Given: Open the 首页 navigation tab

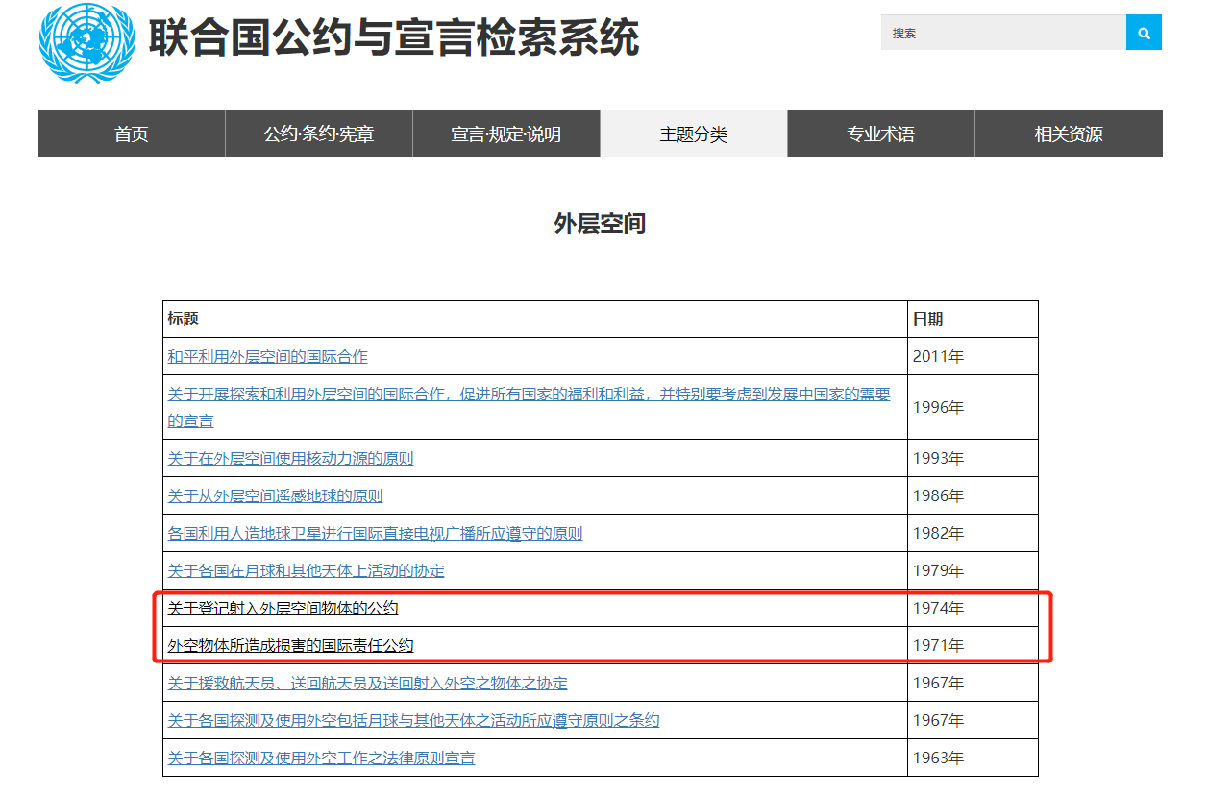Looking at the screenshot, I should 132,133.
